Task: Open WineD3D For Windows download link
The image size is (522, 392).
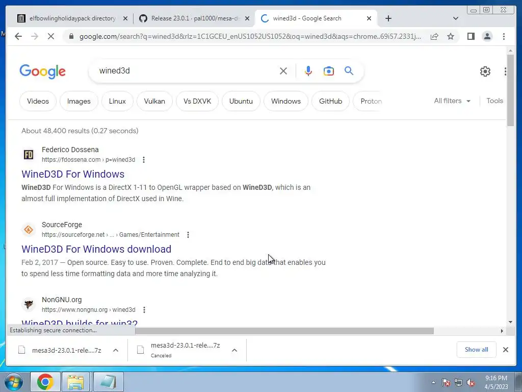Action: [x=96, y=249]
